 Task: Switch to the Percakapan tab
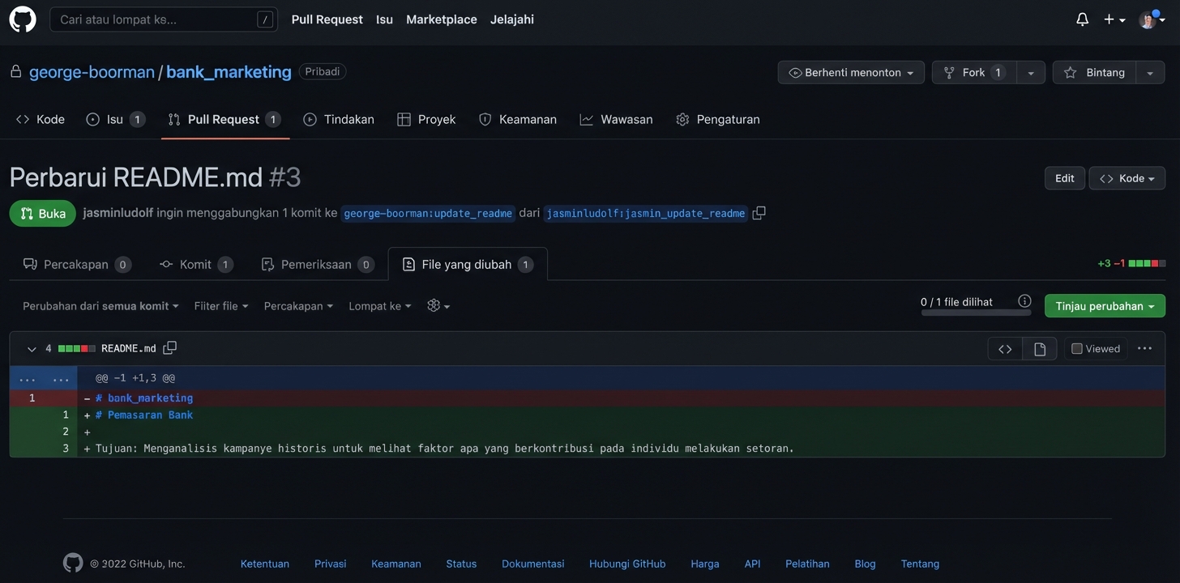point(77,265)
